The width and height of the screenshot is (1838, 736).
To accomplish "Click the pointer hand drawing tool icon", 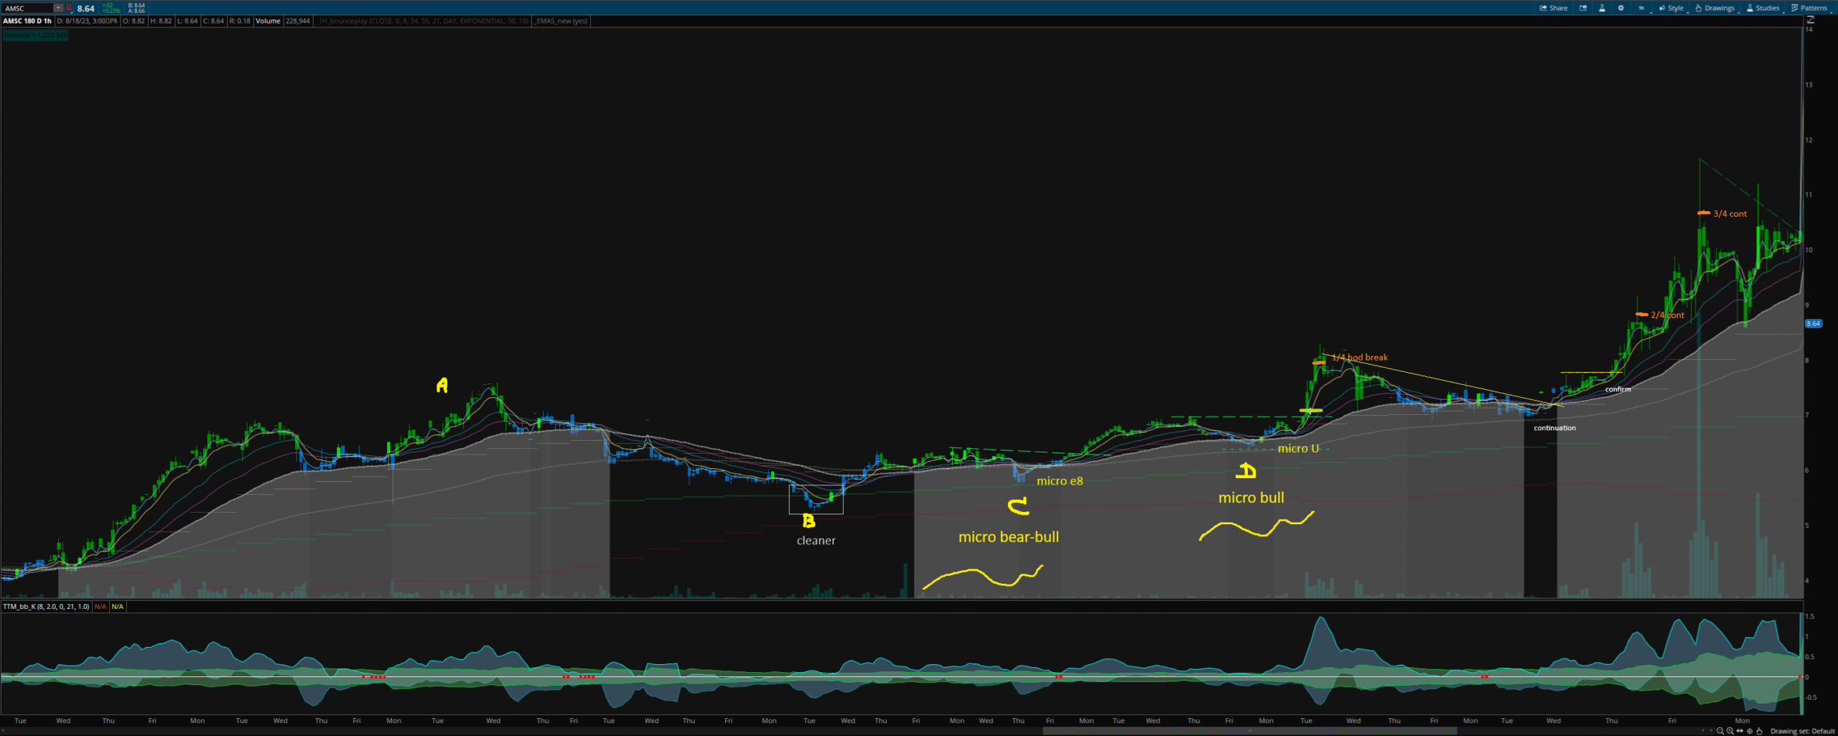I will (1759, 731).
